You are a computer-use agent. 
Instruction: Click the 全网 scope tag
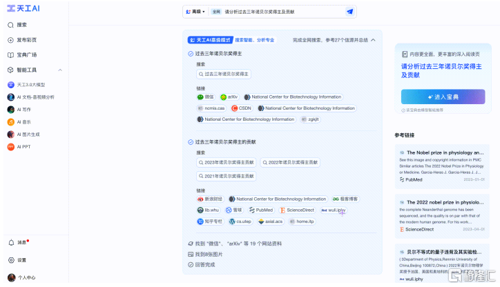click(x=216, y=12)
